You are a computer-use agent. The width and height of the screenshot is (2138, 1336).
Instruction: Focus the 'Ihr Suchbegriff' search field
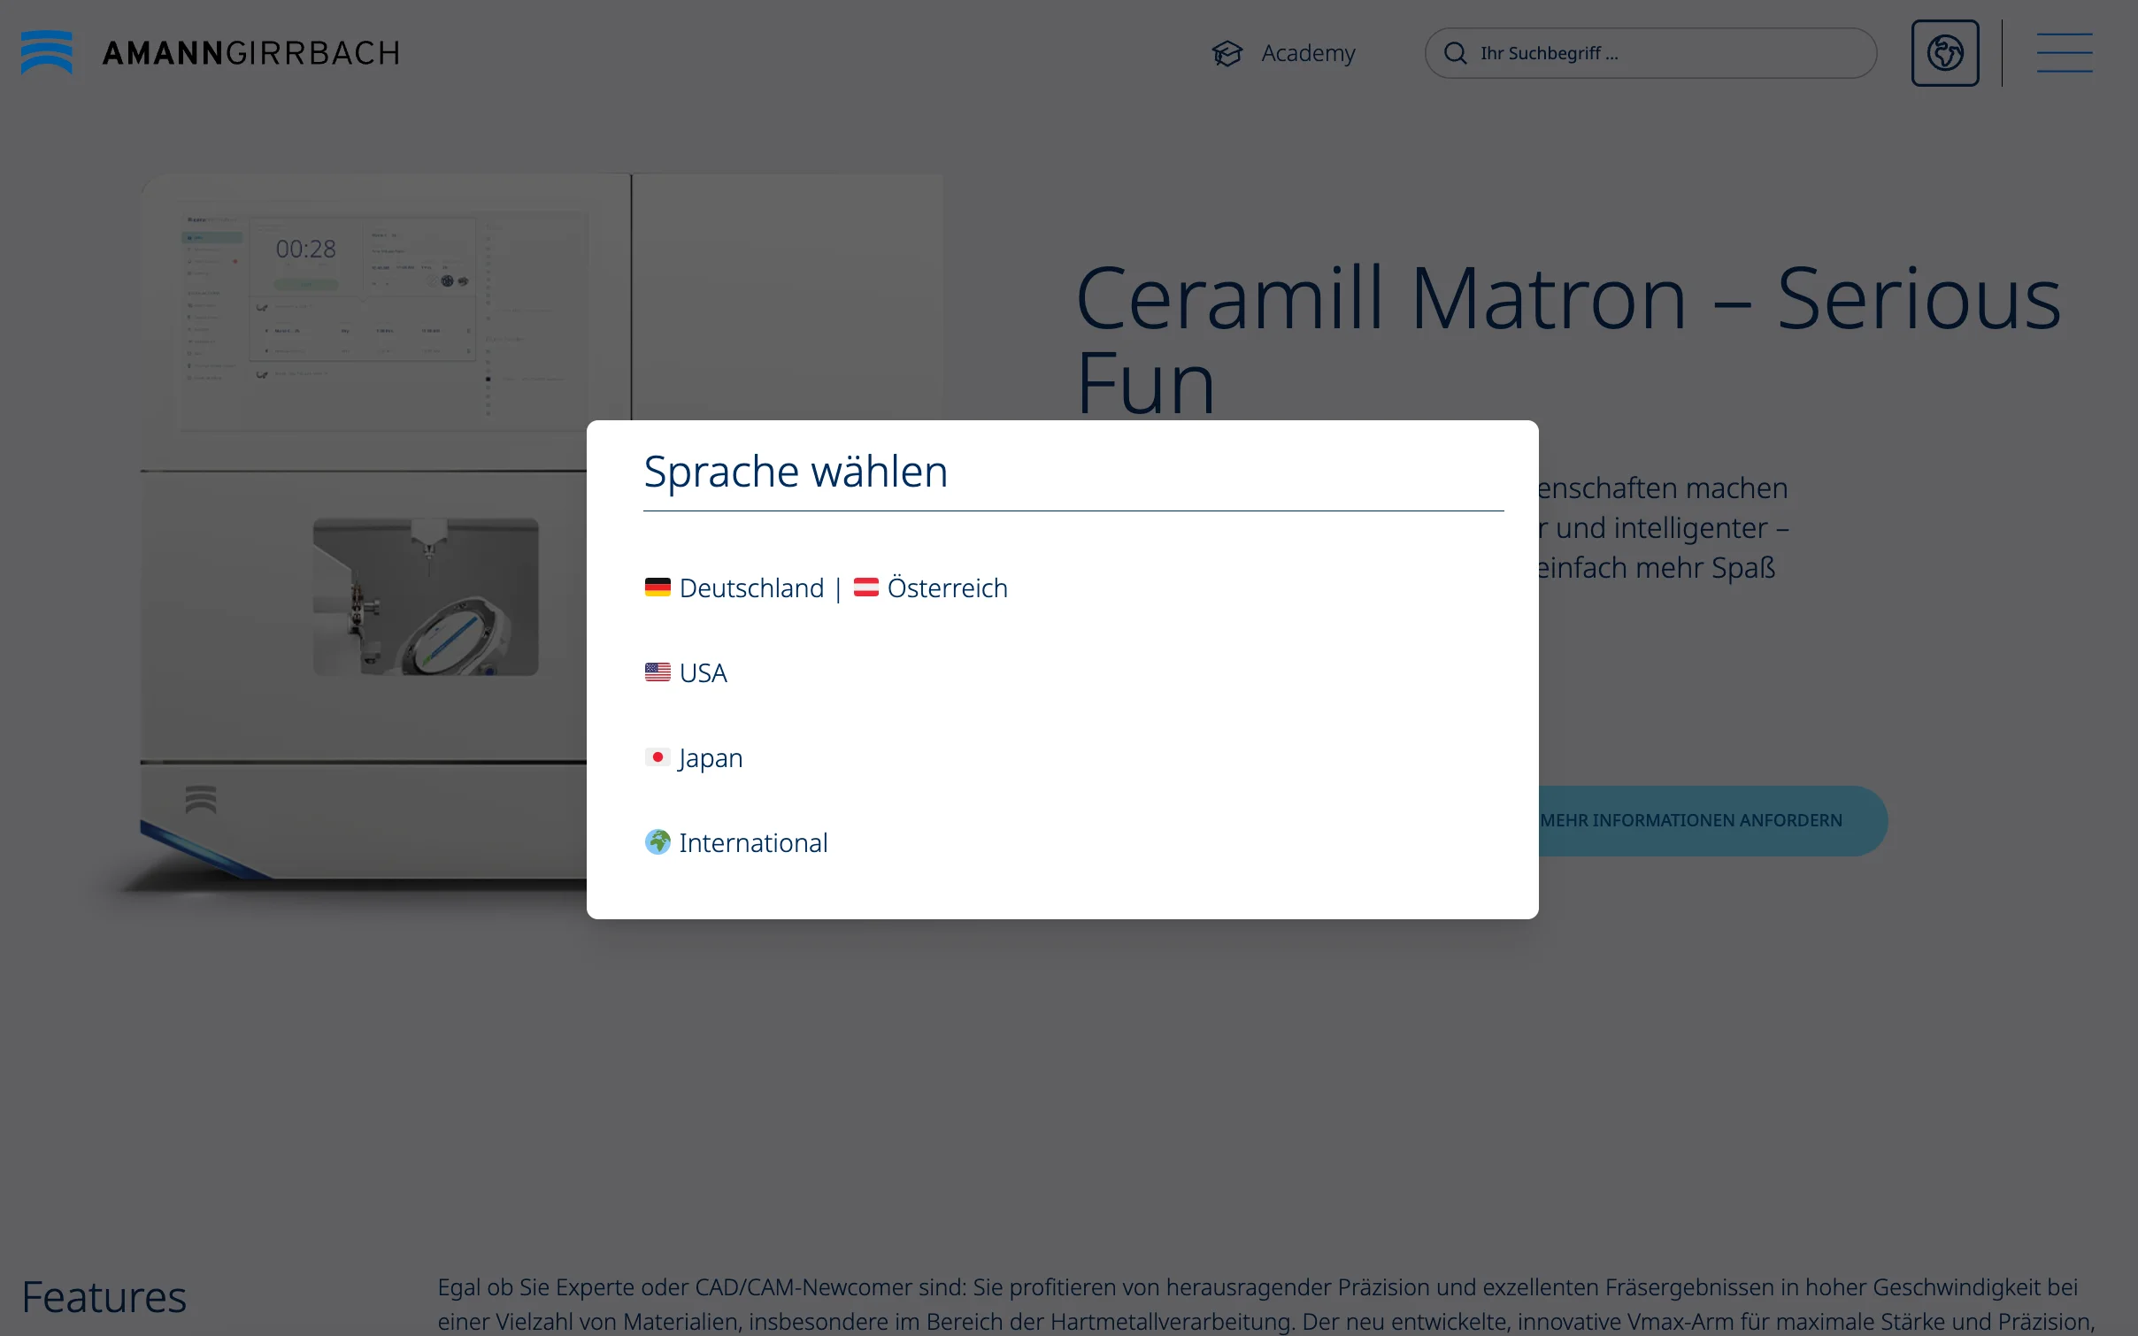coord(1650,53)
